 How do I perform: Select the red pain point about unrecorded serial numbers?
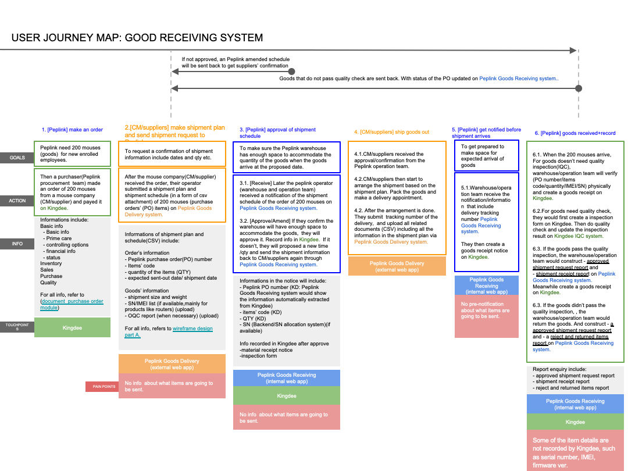[575, 452]
